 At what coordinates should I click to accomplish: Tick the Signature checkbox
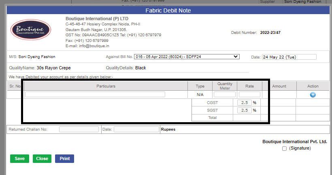point(284,149)
